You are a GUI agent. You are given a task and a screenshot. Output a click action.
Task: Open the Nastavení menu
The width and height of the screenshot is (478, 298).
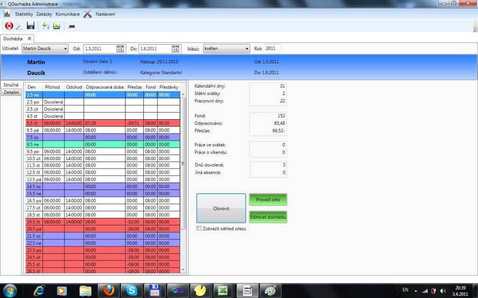click(x=105, y=14)
